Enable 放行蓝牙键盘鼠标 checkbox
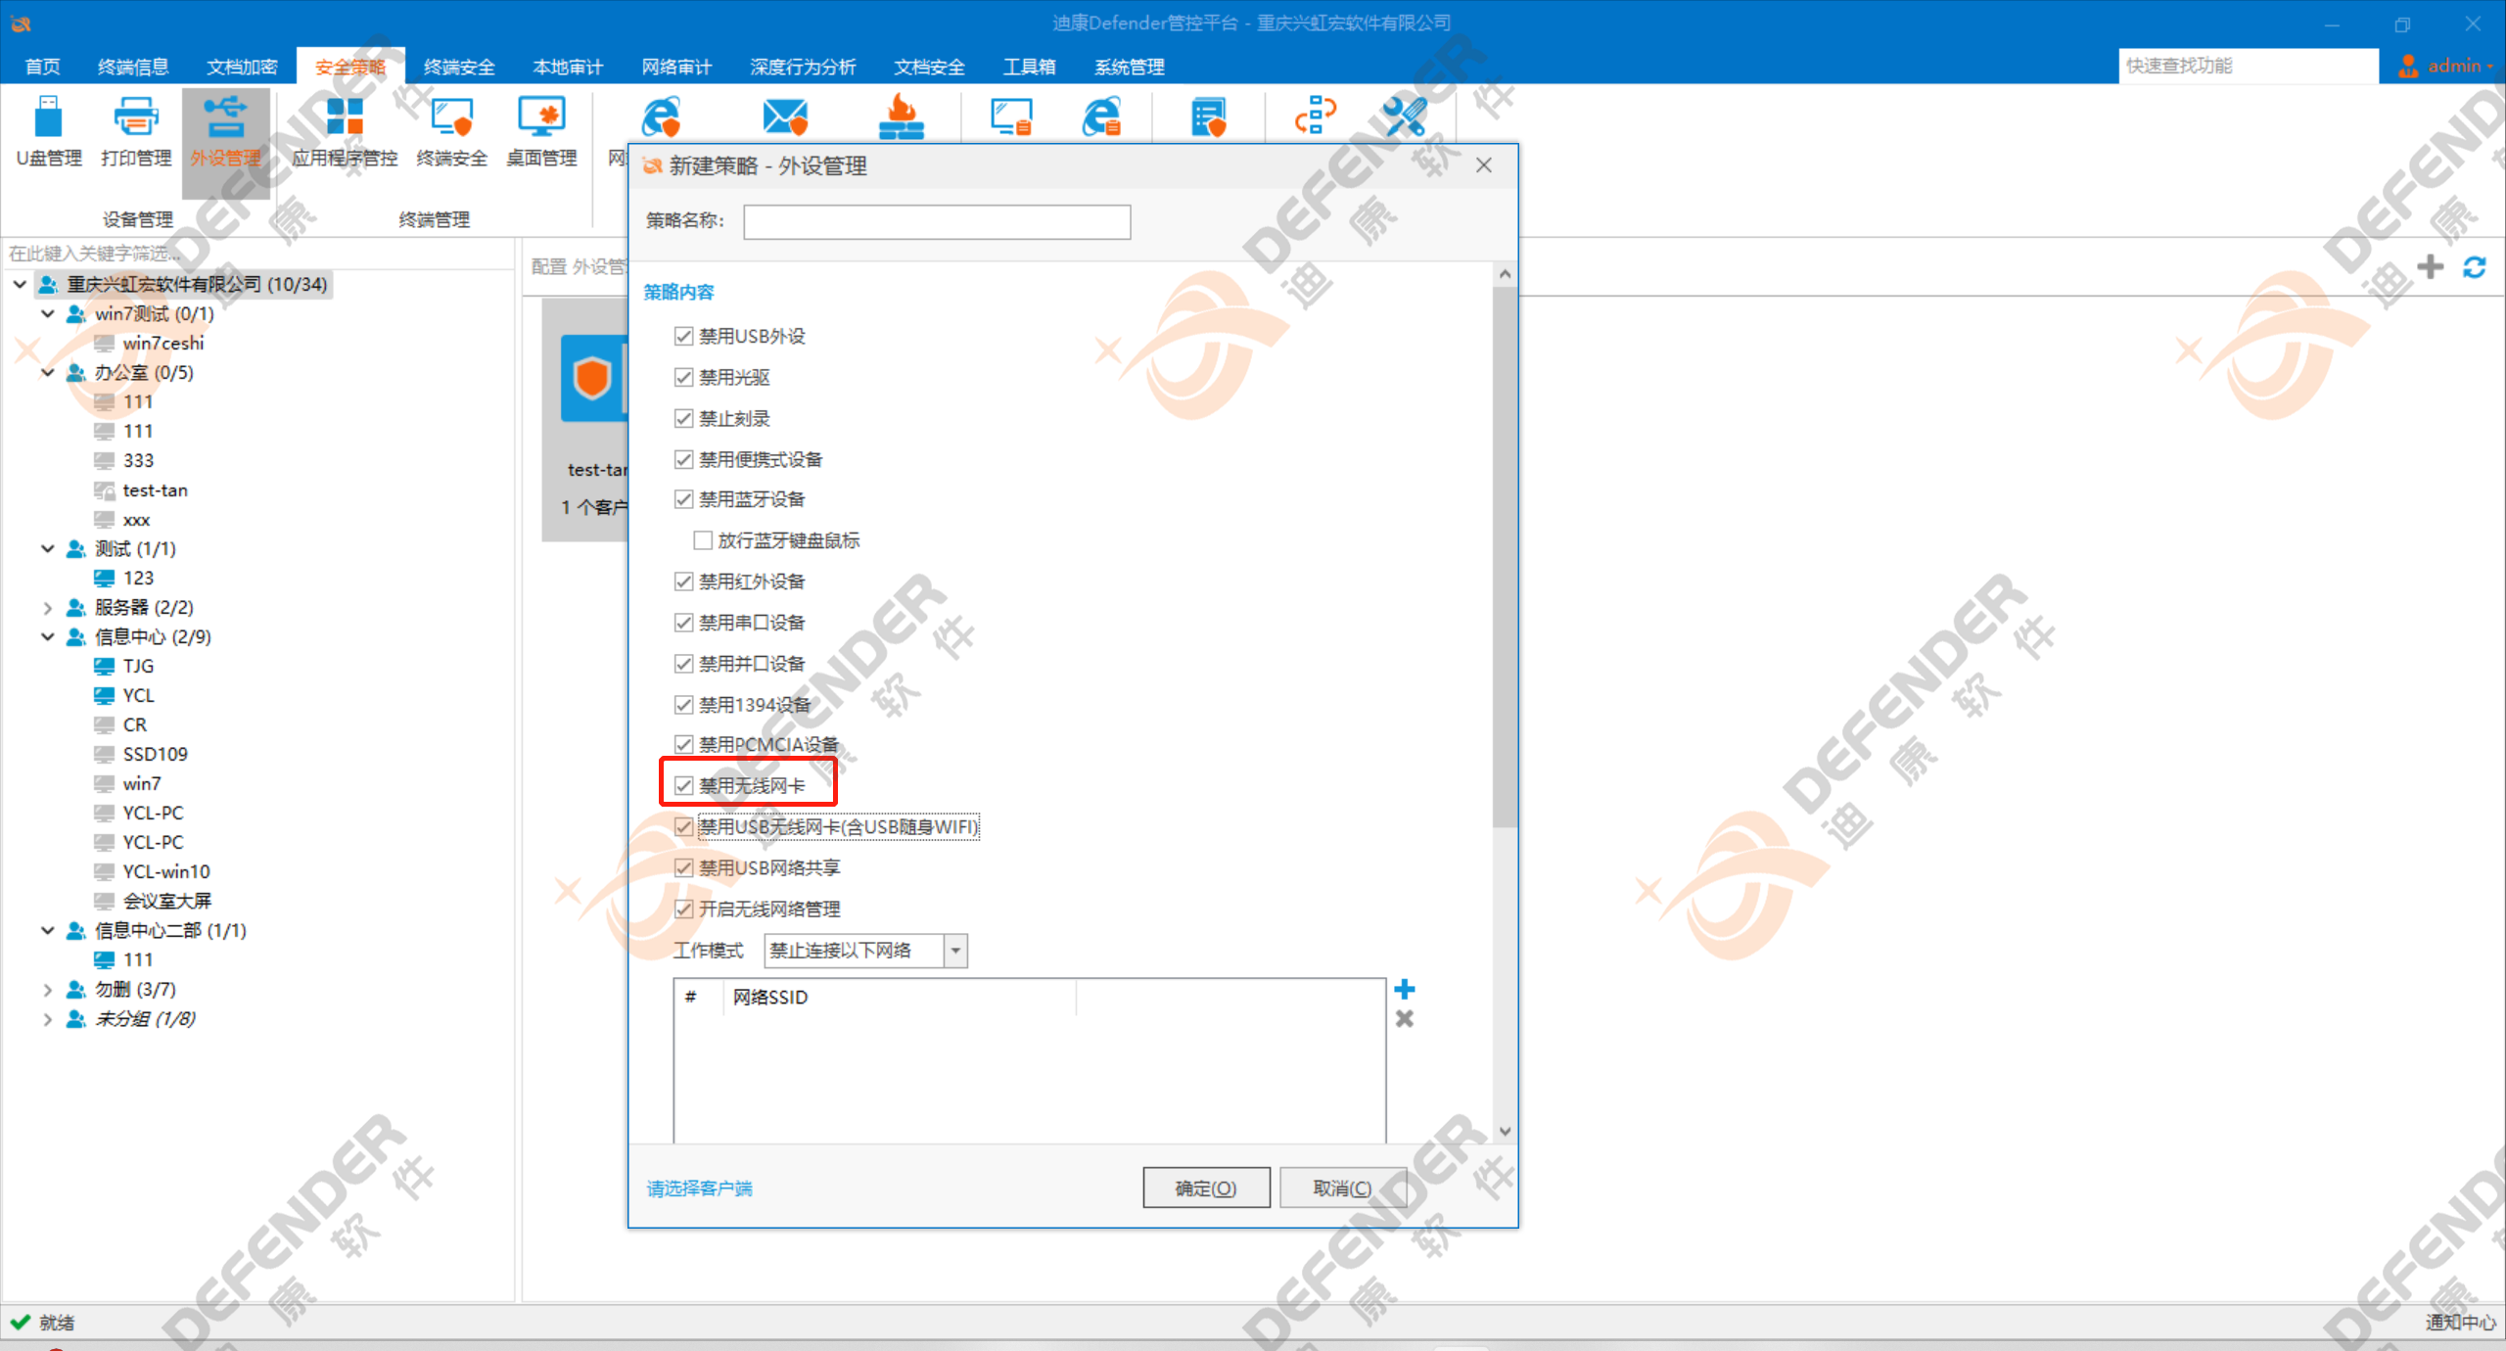The height and width of the screenshot is (1351, 2506). point(702,541)
